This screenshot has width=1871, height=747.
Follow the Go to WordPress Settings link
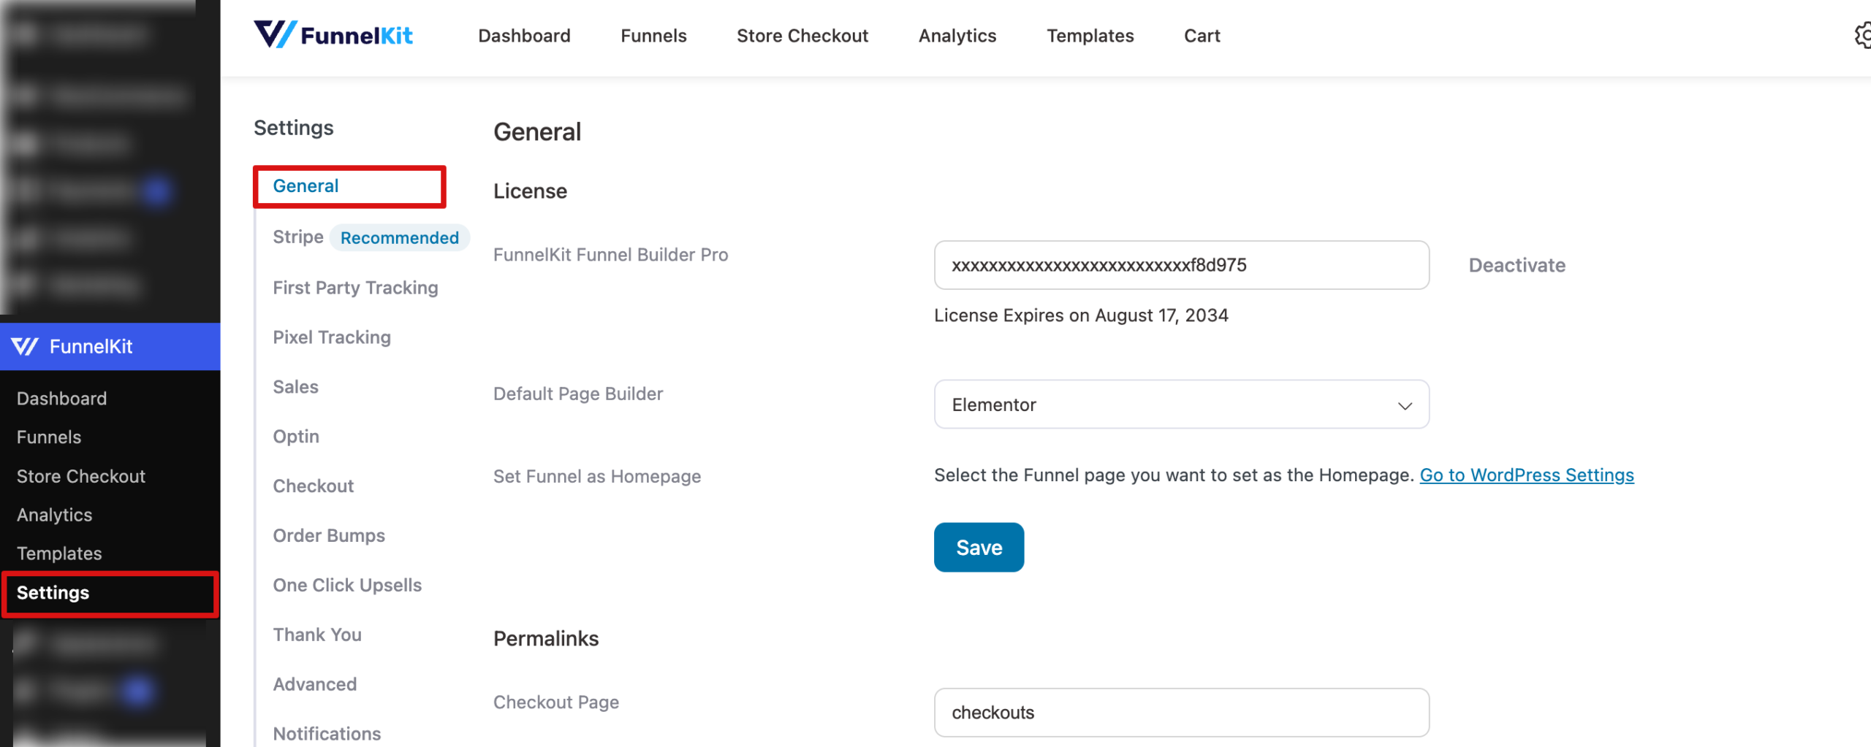point(1526,475)
